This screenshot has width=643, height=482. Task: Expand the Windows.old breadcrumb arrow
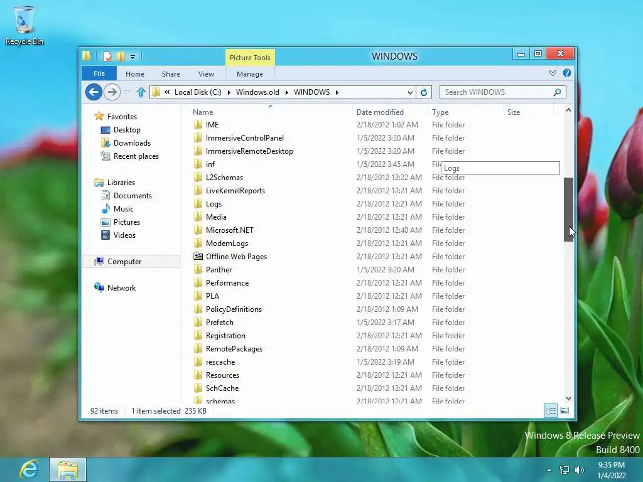pos(286,92)
